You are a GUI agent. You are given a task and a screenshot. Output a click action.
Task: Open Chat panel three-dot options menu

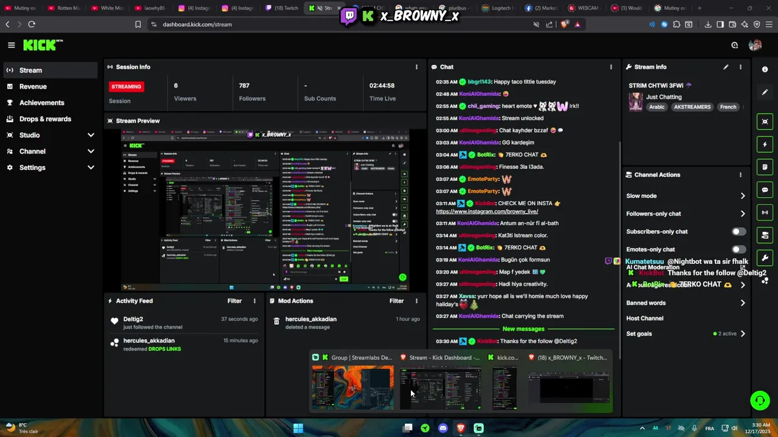click(611, 67)
